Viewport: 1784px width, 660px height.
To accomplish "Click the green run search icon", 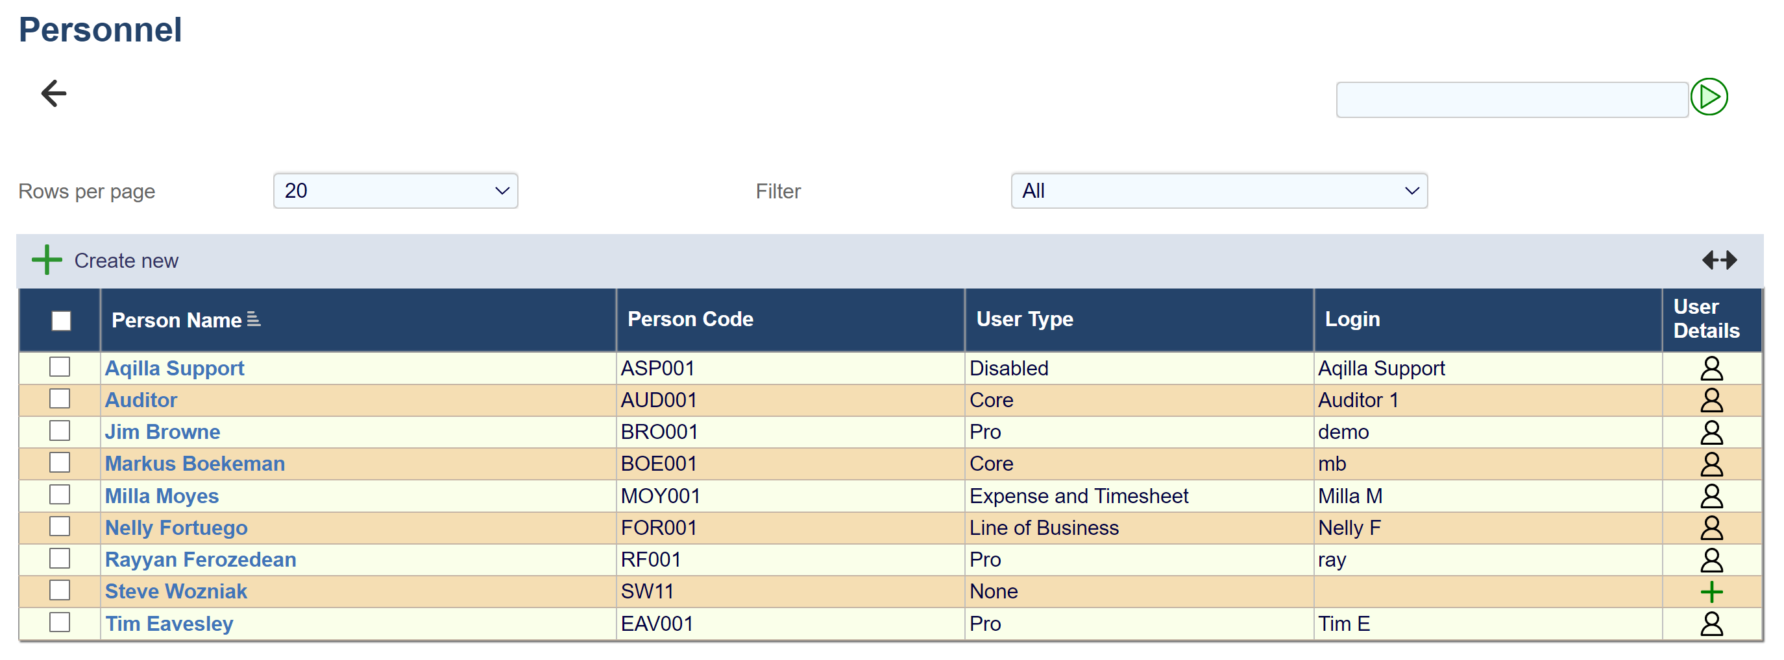I will (1708, 97).
